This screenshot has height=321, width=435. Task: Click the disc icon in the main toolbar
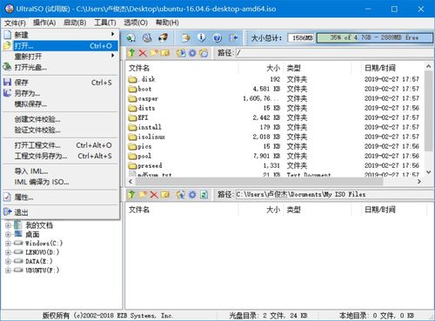(147, 37)
